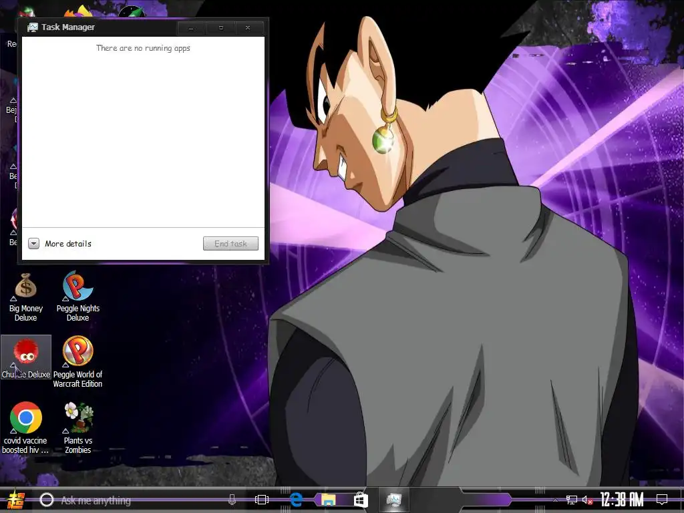
Task: Select Chuzzle Deluxe desktop icon
Action: [x=26, y=357]
